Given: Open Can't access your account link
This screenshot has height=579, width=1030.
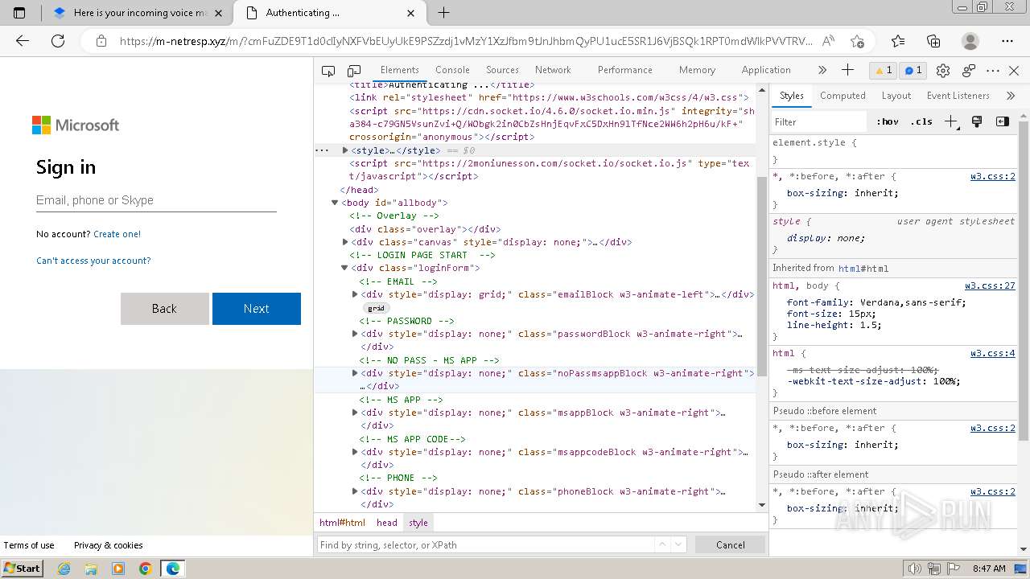Looking at the screenshot, I should tap(93, 261).
